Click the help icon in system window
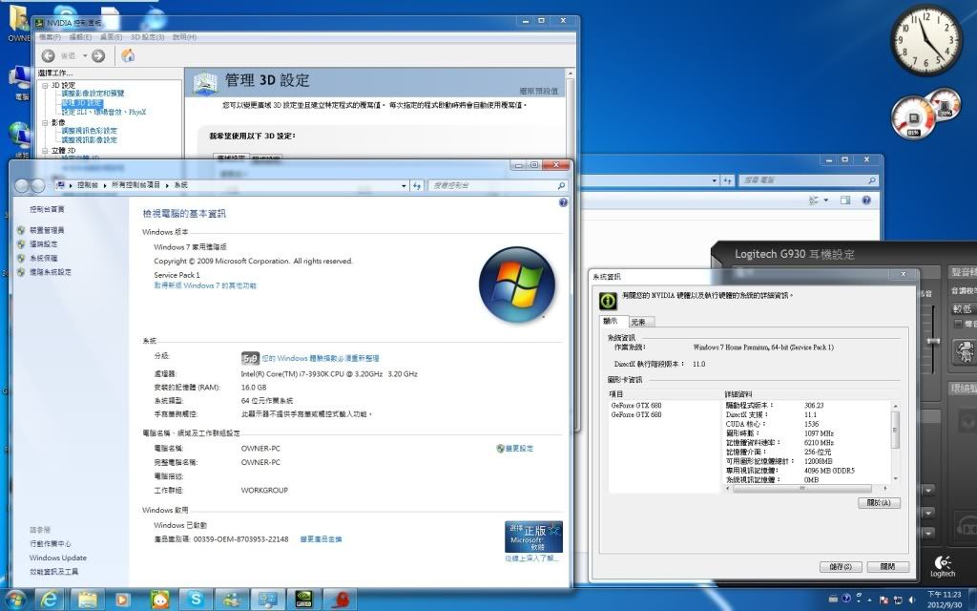This screenshot has width=977, height=611. coord(562,202)
